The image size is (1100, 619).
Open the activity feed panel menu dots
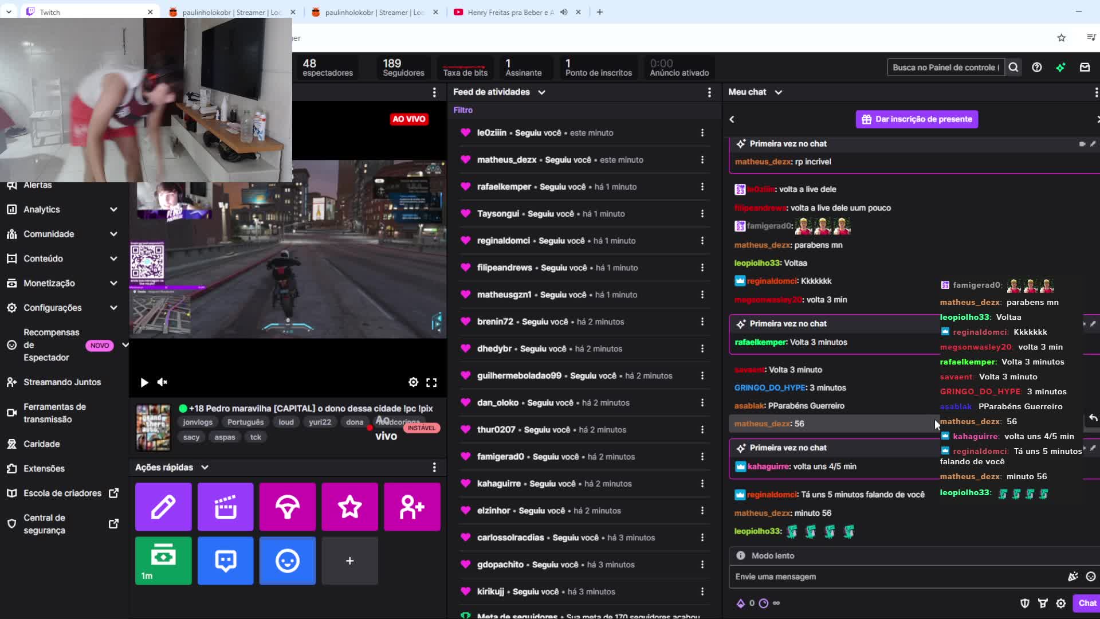pos(709,92)
